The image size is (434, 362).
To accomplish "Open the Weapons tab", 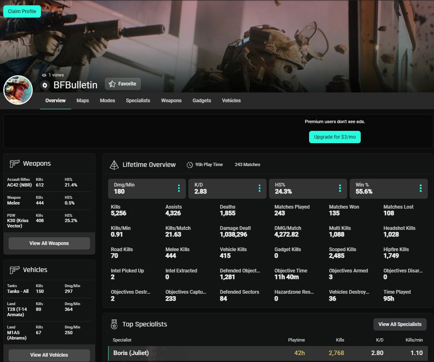I will point(171,101).
